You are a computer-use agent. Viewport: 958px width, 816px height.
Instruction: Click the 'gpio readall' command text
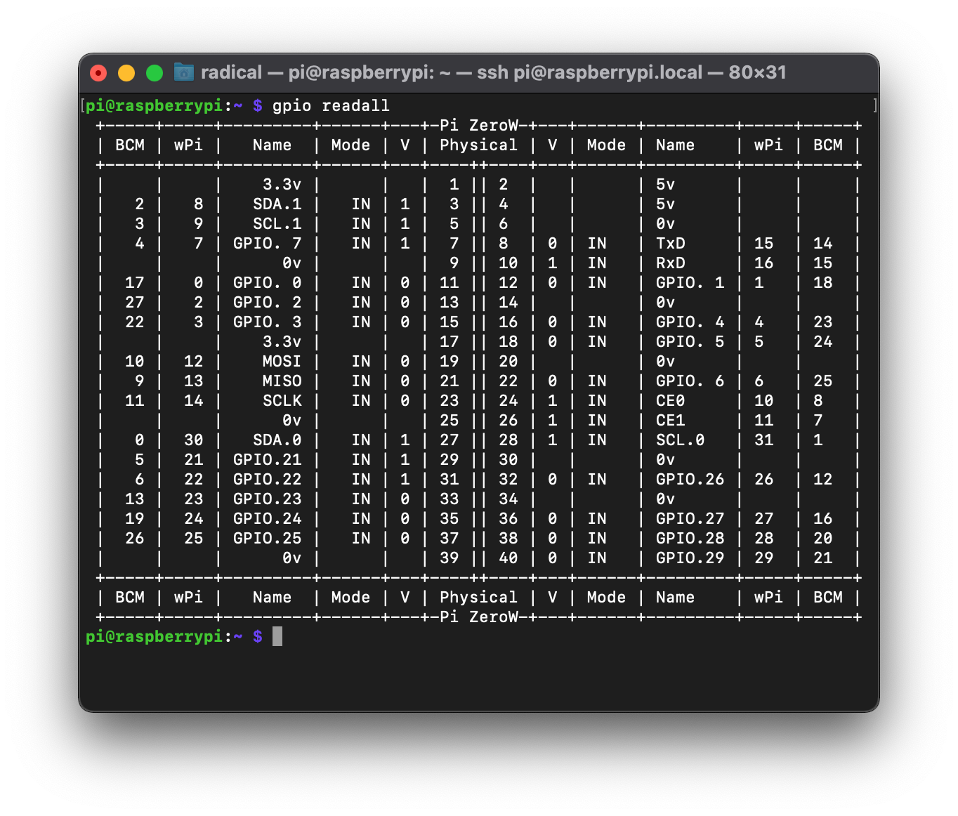click(x=330, y=105)
